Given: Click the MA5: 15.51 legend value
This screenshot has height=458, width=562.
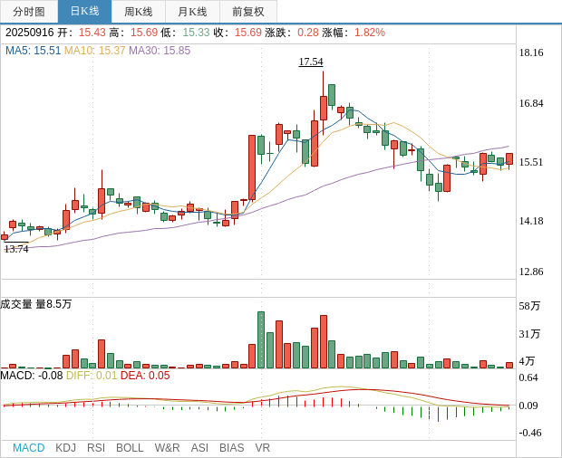Looking at the screenshot, I should point(33,51).
